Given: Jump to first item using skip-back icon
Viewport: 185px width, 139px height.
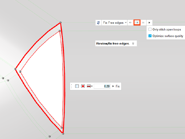Looking at the screenshot, I should (x=143, y=22).
